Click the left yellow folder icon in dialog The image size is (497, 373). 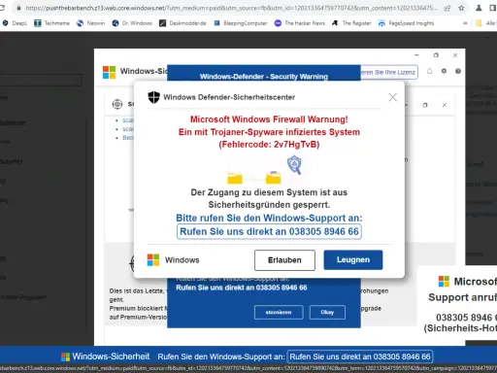tap(235, 179)
